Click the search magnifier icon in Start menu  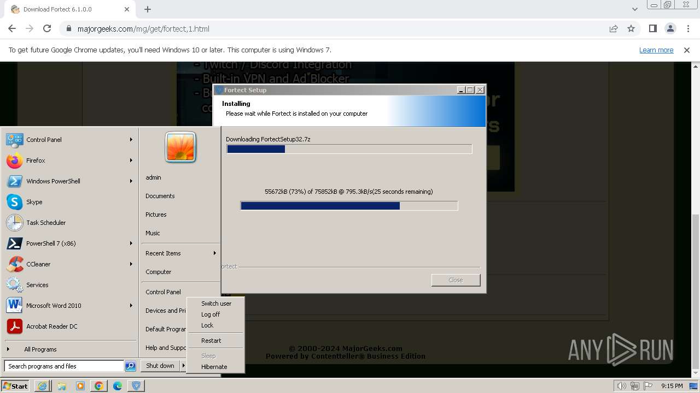click(130, 366)
